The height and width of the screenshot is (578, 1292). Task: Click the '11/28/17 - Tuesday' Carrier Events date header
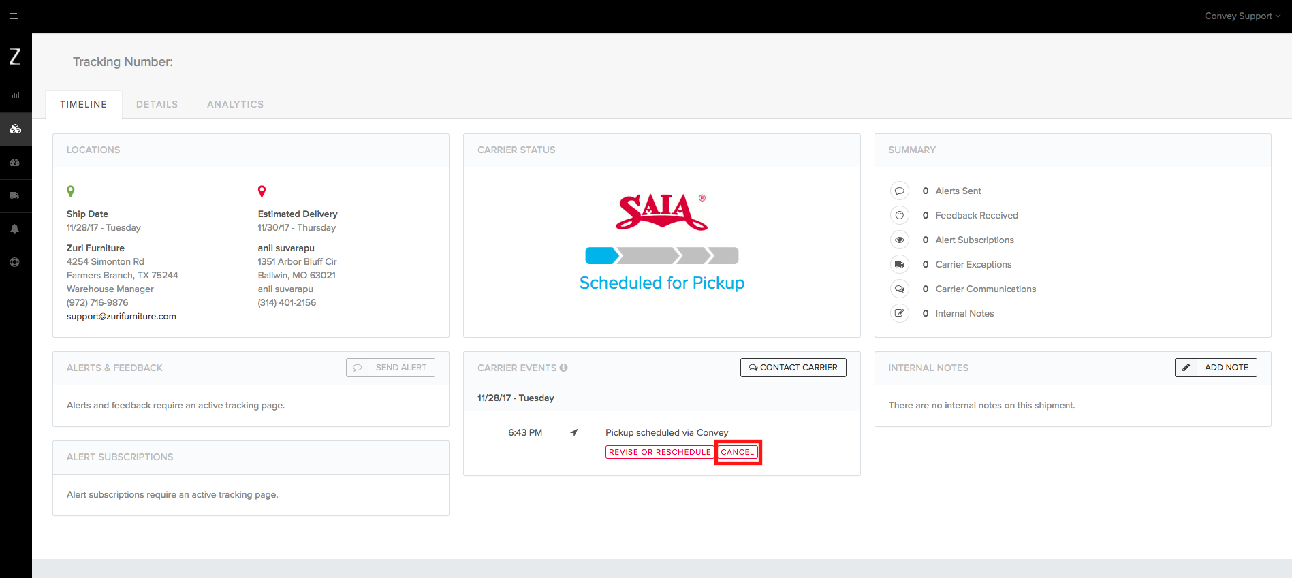point(516,398)
